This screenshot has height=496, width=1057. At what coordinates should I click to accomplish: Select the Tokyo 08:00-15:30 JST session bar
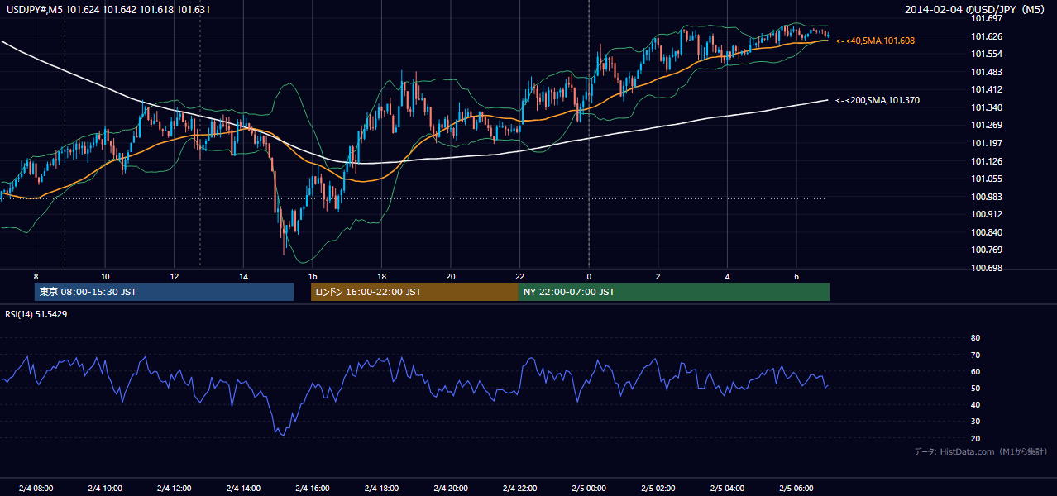coord(164,292)
